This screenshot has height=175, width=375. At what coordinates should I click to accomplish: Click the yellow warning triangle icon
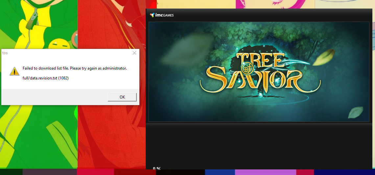tap(14, 71)
